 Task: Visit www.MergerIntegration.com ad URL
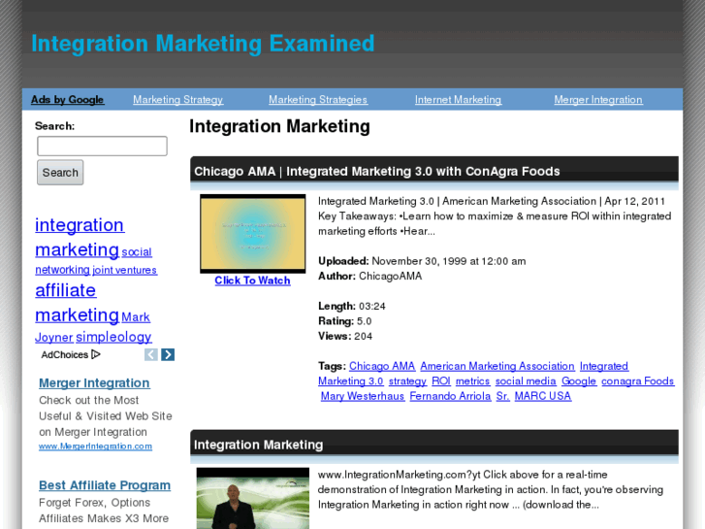[95, 446]
